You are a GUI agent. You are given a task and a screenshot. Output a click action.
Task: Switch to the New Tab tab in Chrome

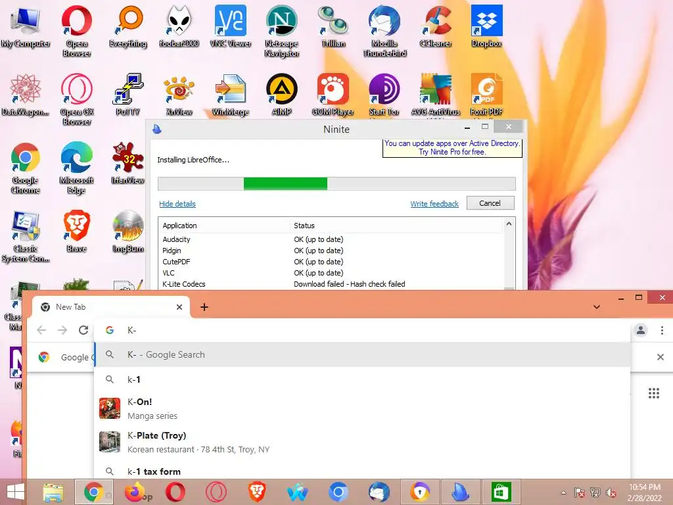tap(110, 307)
